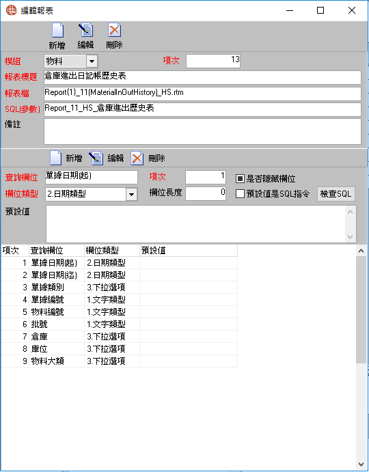This screenshot has width=369, height=472.
Task: Click the item number 5 cell
Action: pyautogui.click(x=15, y=312)
